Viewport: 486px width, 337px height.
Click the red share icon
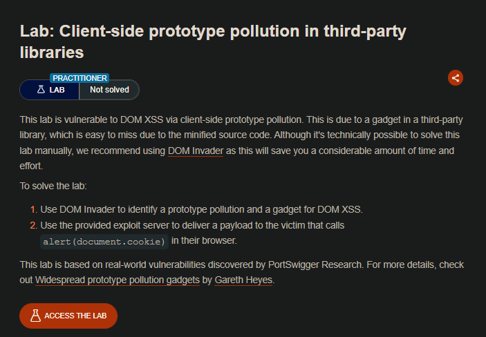[455, 77]
